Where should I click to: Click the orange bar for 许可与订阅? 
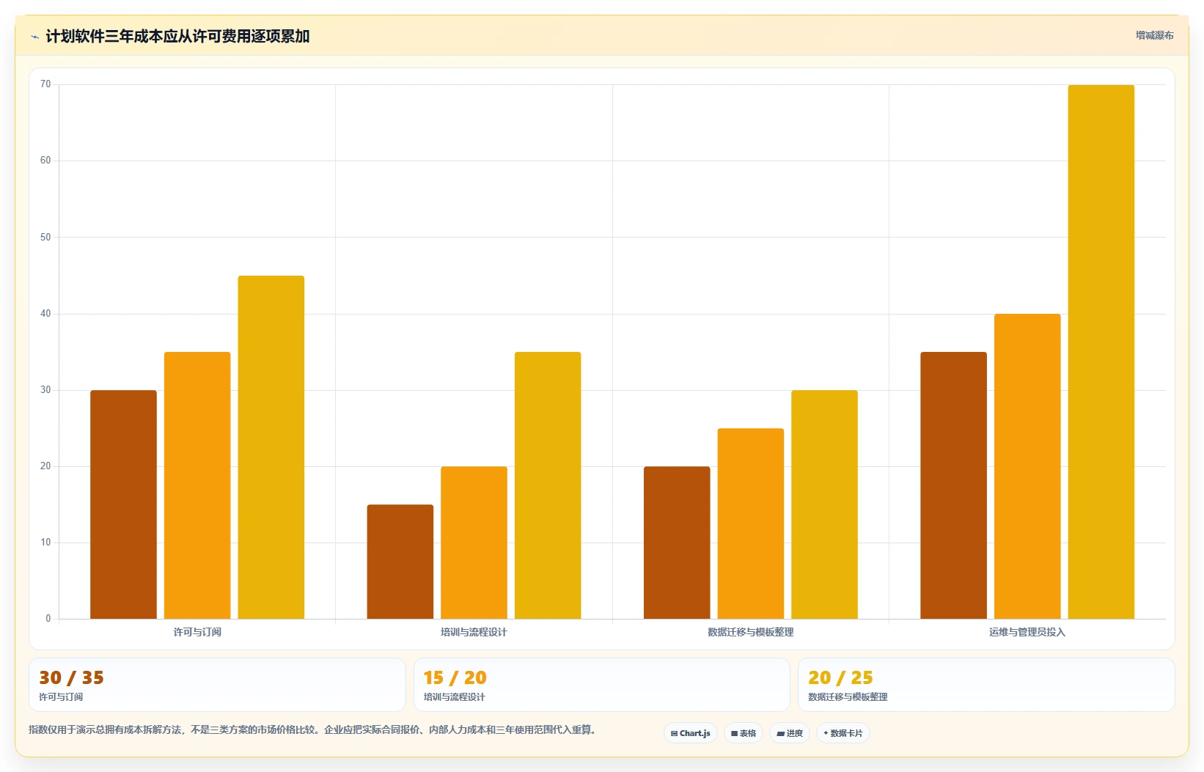197,485
